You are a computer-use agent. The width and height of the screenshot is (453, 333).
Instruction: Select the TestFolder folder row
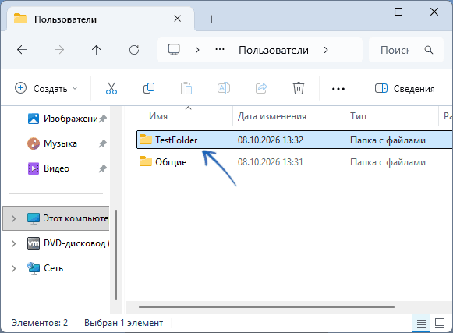(294, 140)
